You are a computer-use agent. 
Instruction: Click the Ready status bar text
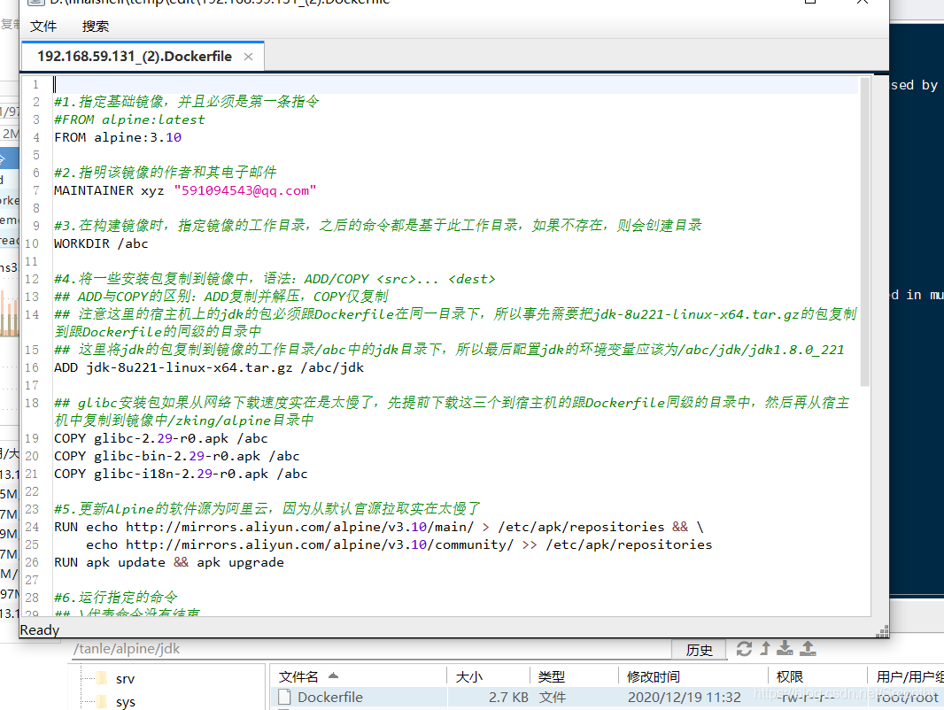click(x=40, y=630)
